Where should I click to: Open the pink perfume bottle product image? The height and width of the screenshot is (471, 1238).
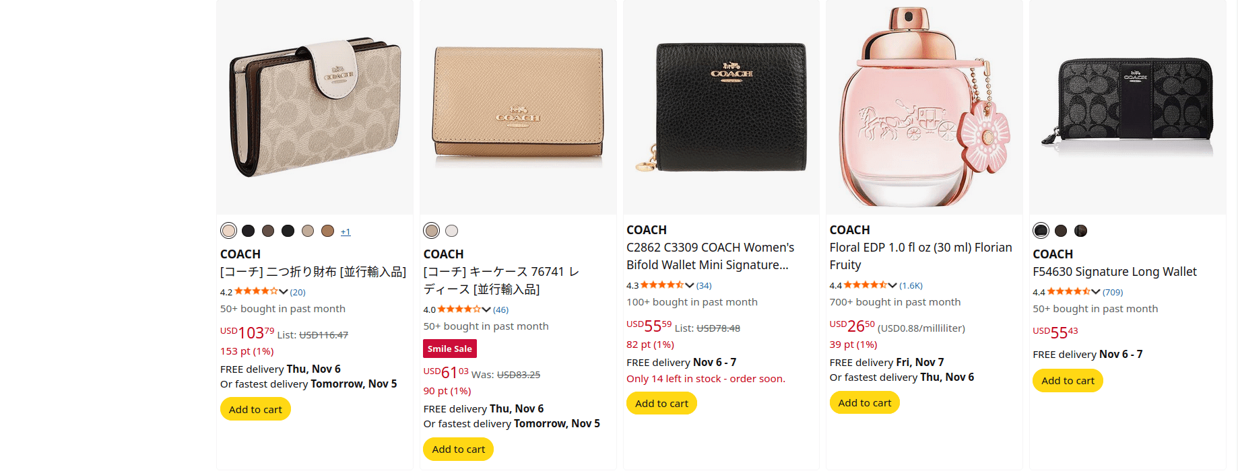[924, 108]
